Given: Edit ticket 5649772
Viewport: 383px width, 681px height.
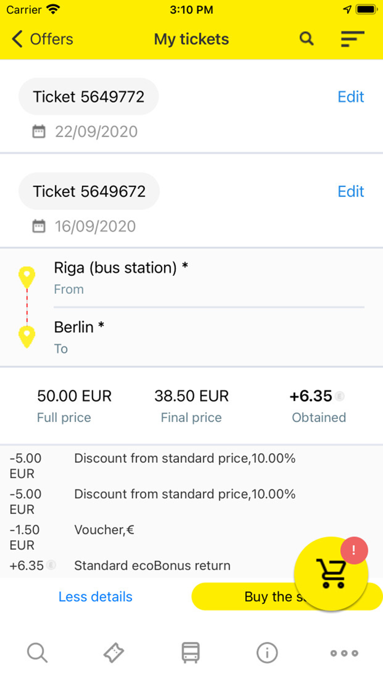Looking at the screenshot, I should [x=350, y=97].
